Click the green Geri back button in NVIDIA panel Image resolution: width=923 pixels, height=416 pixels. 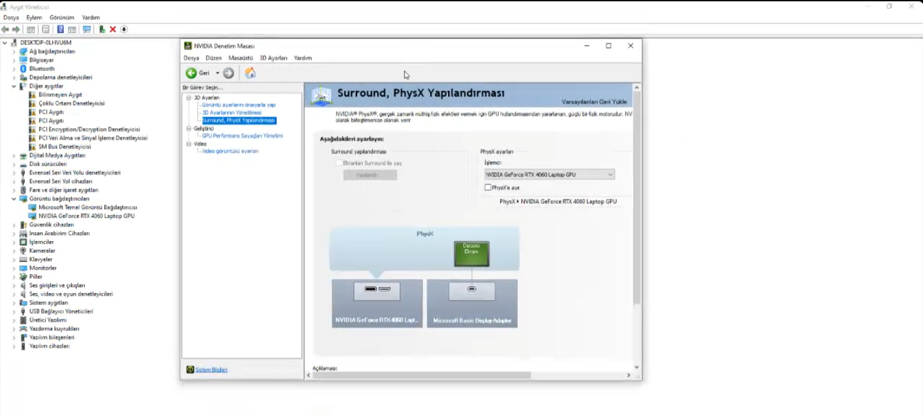[x=191, y=73]
